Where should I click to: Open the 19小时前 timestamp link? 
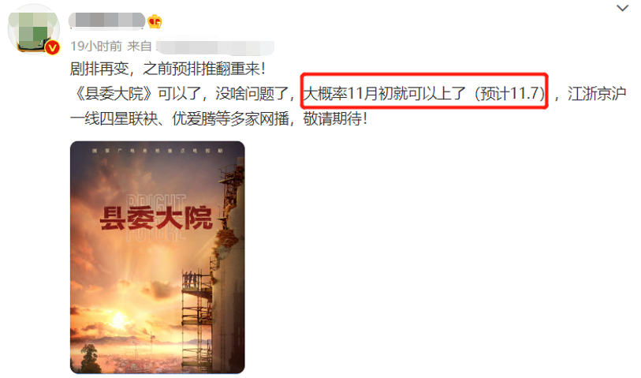tap(95, 47)
